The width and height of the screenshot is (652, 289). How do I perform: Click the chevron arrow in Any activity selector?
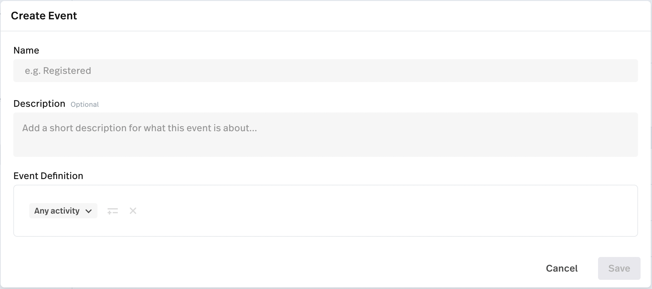(89, 211)
